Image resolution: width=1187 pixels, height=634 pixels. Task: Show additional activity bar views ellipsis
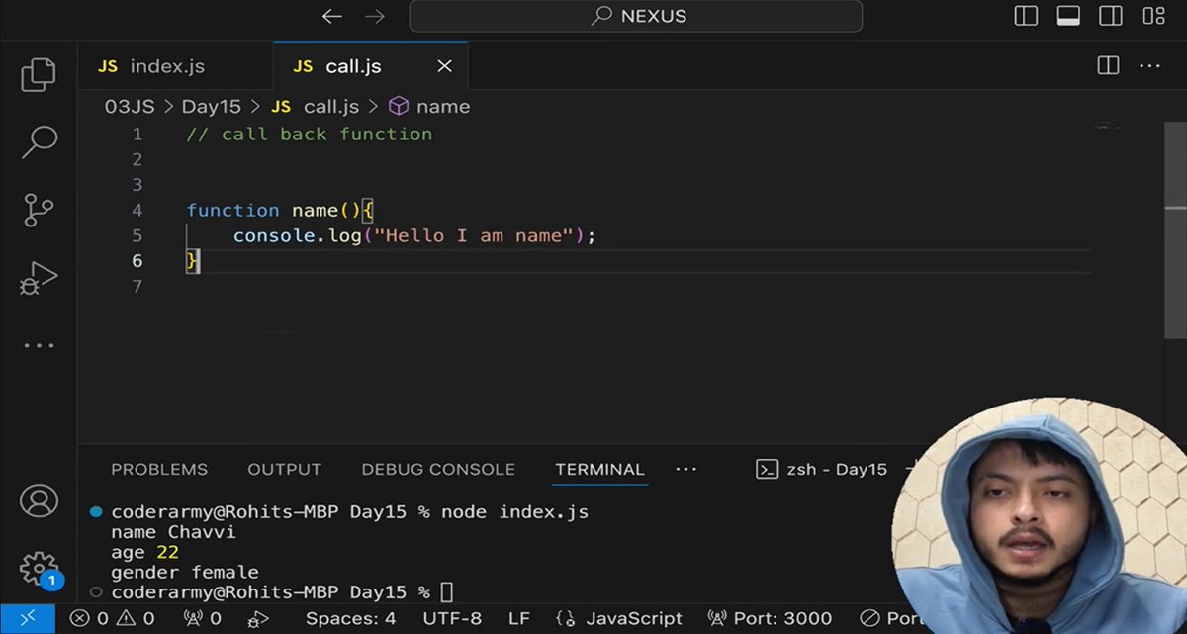click(39, 346)
